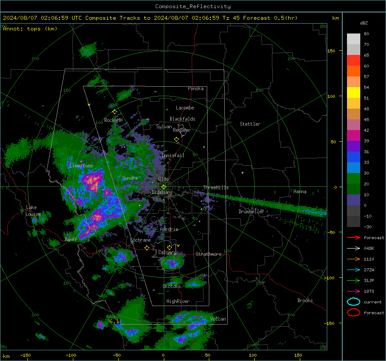This screenshot has height=361, width=386.
Task: Click the yellow diamond marker above Calgary
Action: click(169, 247)
